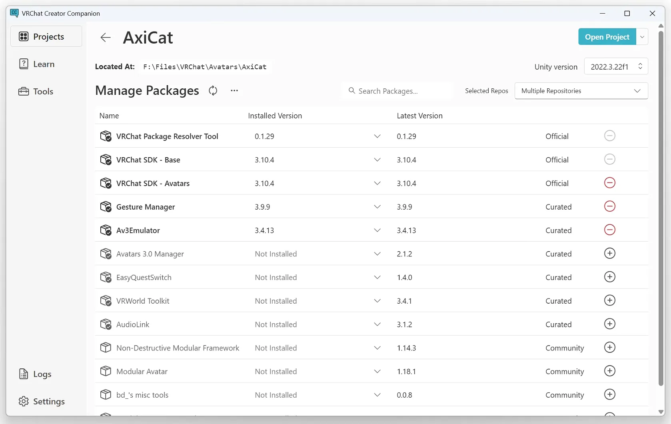This screenshot has height=424, width=671.
Task: Expand version dropdown for bd_'s misc tools
Action: tap(377, 395)
